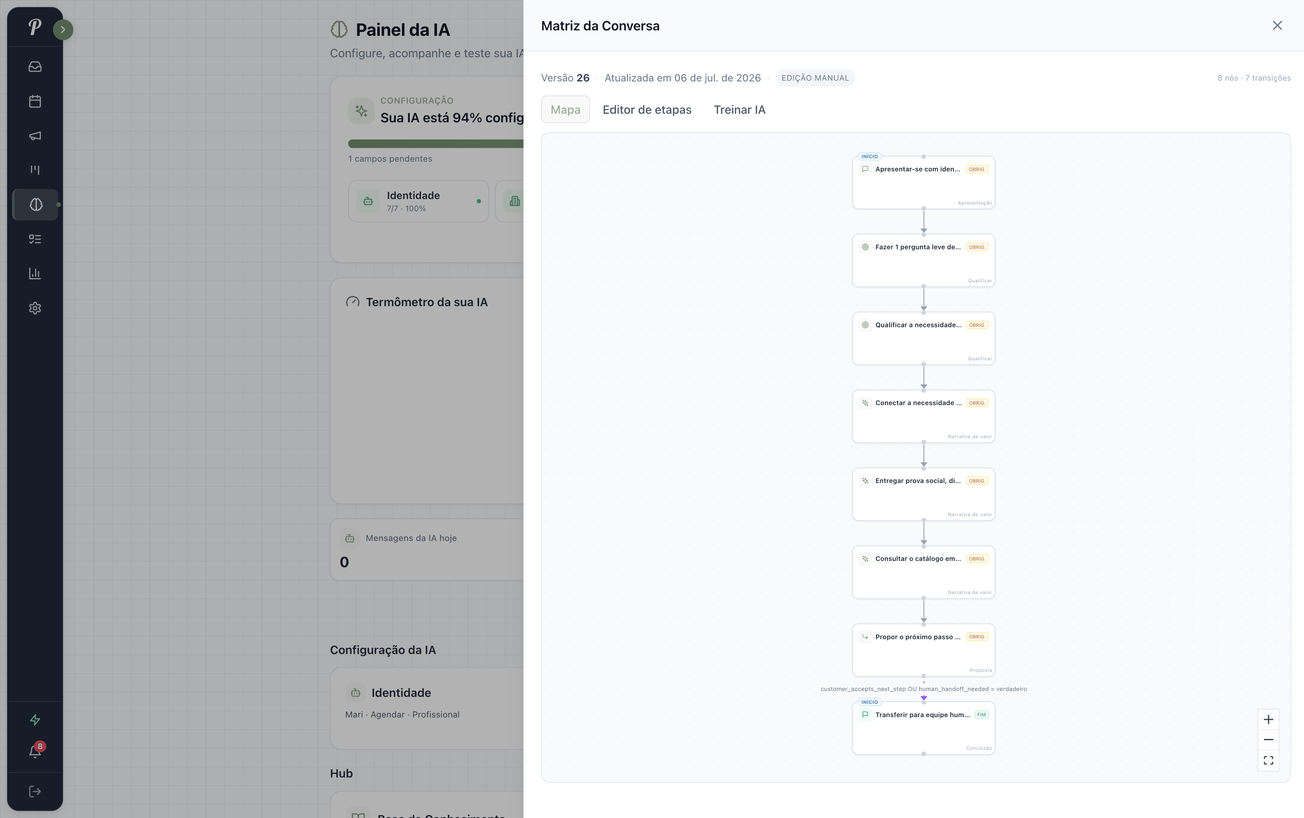
Task: Click the target icon on the Qualificar a necessidade node
Action: (865, 325)
